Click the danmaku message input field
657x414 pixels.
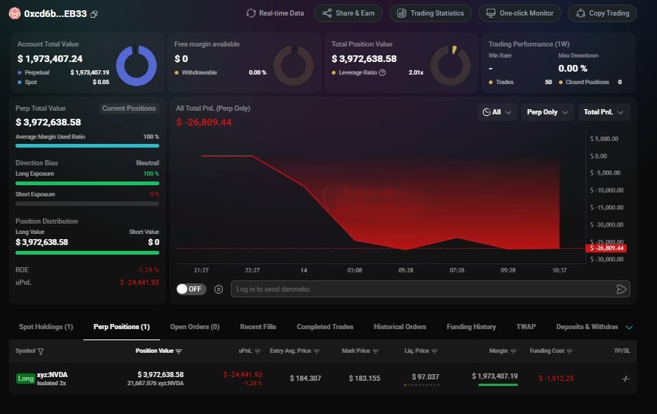tap(420, 289)
